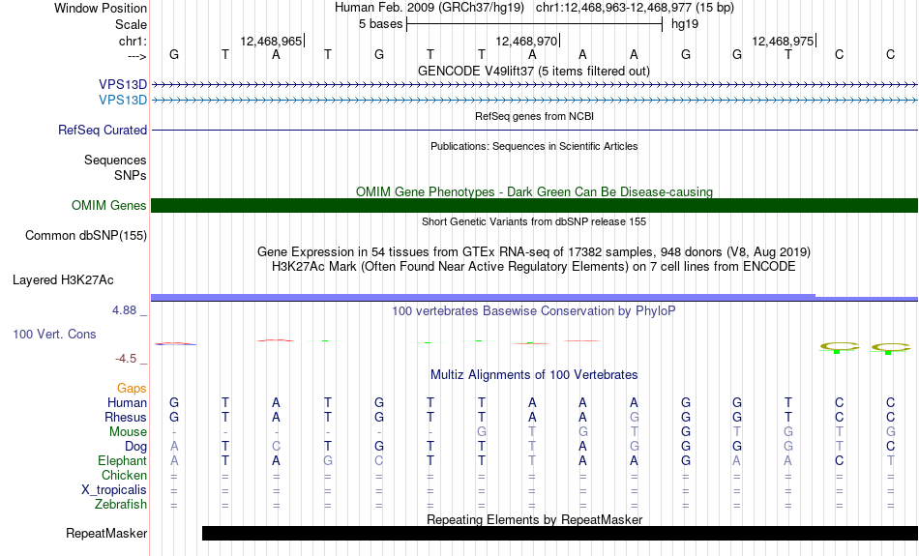The height and width of the screenshot is (556, 919).
Task: Click the light-blue VPS13D gene label
Action: [123, 101]
